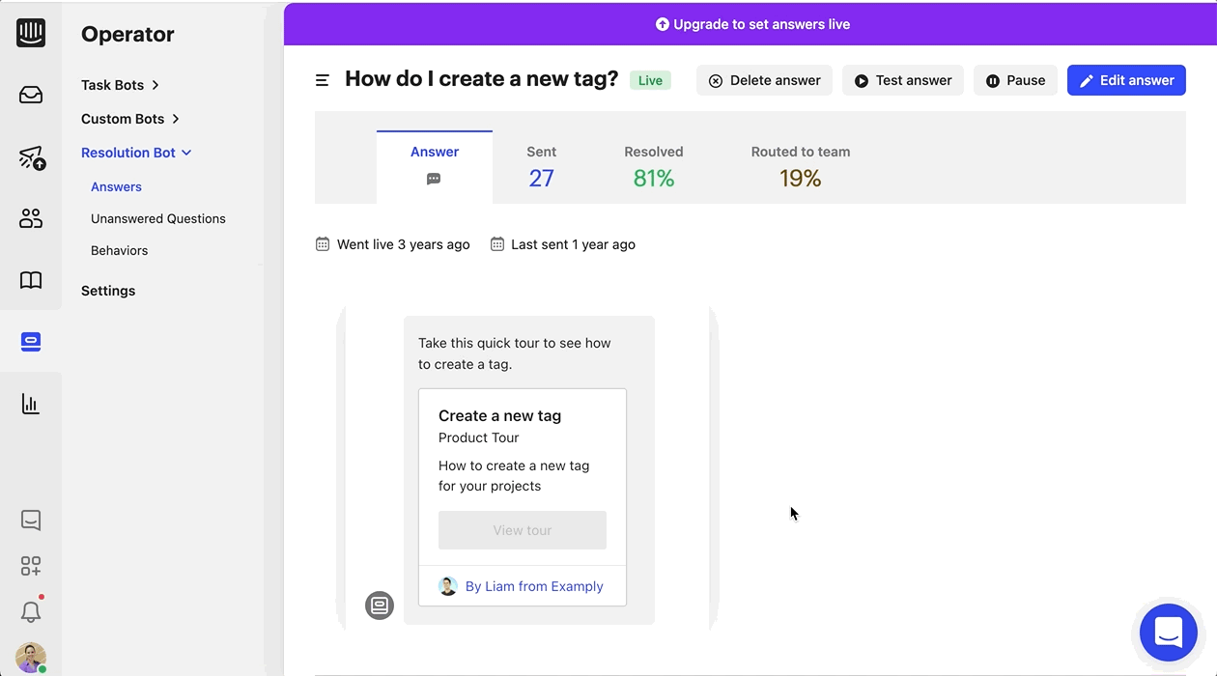Click the calendar icon next to Went live
Screen dimensions: 1217x676
(323, 244)
